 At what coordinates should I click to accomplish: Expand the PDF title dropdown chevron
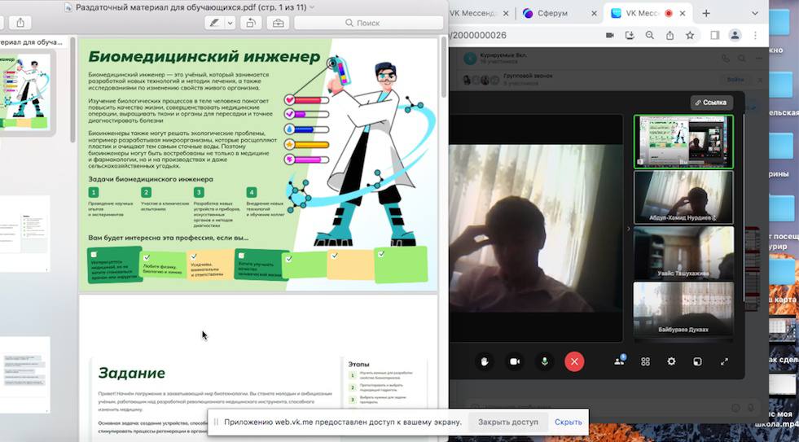point(312,7)
